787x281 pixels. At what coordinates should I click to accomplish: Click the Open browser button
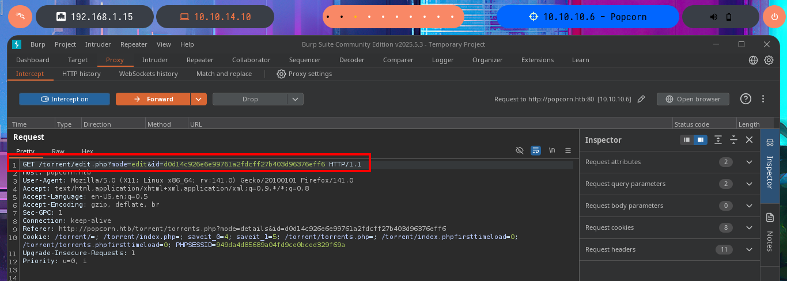(693, 99)
